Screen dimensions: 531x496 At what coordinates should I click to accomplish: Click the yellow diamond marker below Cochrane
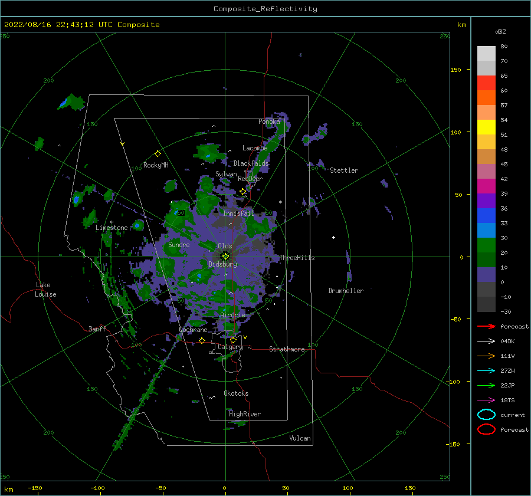pos(202,341)
